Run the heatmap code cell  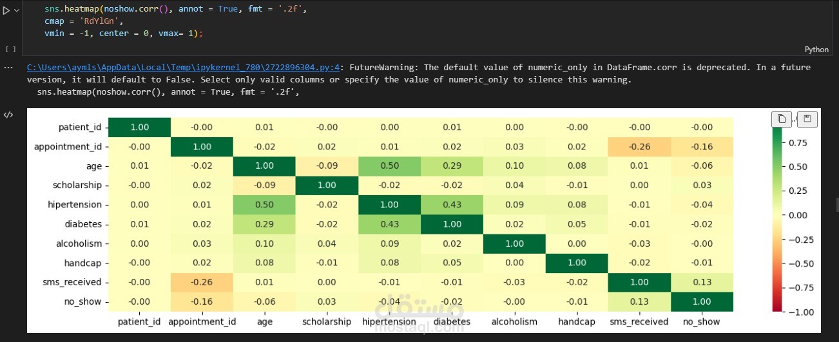pos(7,11)
